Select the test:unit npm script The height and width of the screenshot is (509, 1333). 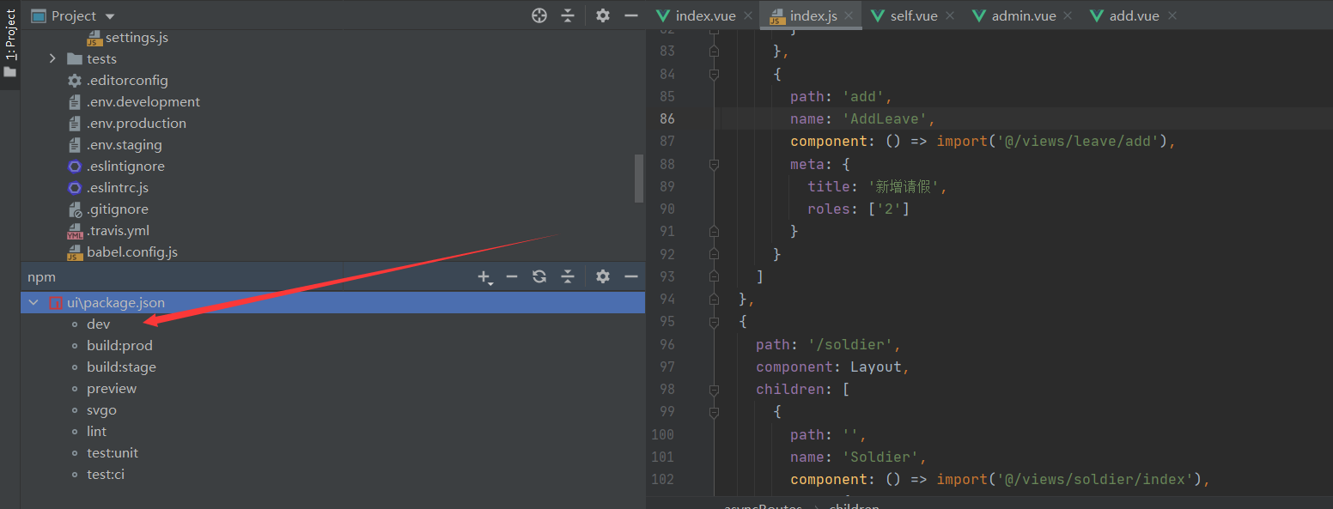click(x=113, y=452)
